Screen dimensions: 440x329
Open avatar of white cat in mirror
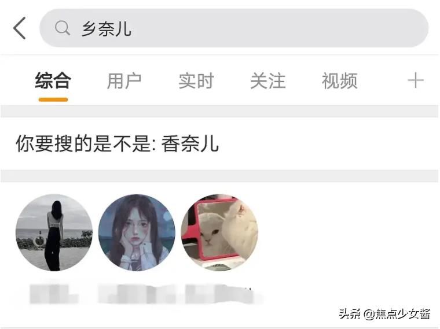point(219,232)
